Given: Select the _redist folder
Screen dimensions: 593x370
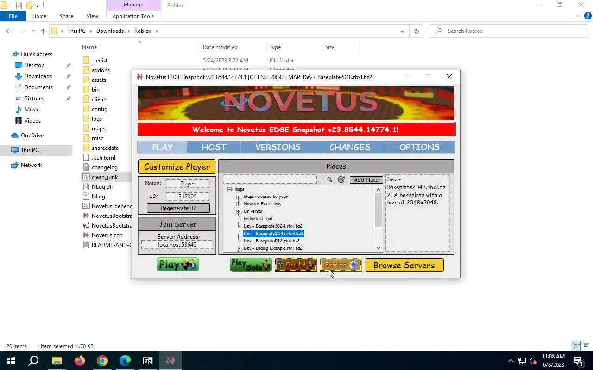Looking at the screenshot, I should [100, 61].
